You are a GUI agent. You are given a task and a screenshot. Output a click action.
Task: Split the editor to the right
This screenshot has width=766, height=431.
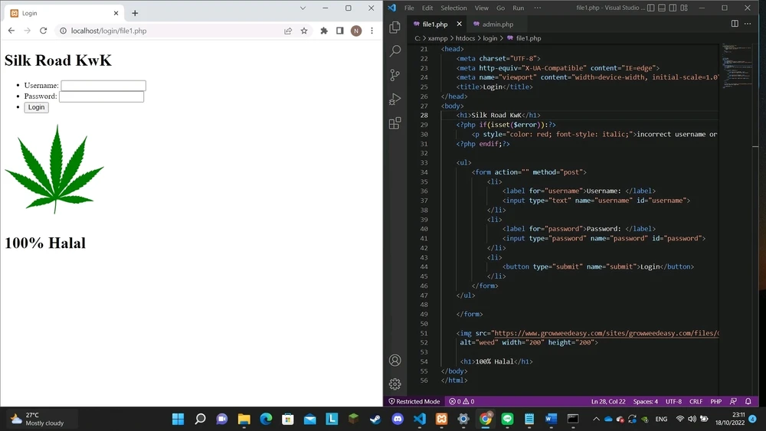pyautogui.click(x=735, y=24)
